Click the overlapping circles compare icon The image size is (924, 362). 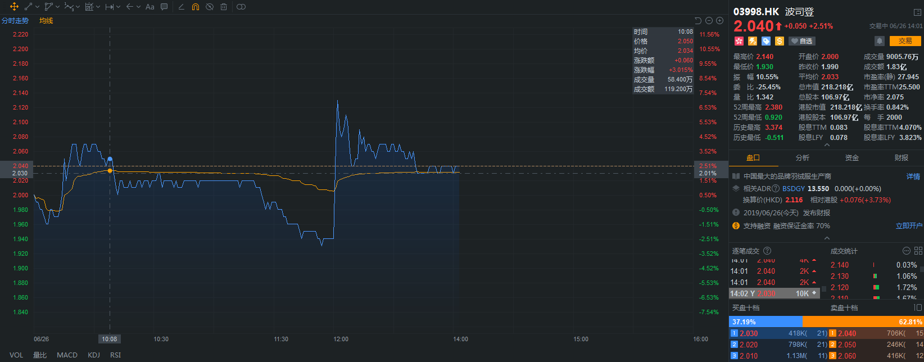[x=241, y=7]
